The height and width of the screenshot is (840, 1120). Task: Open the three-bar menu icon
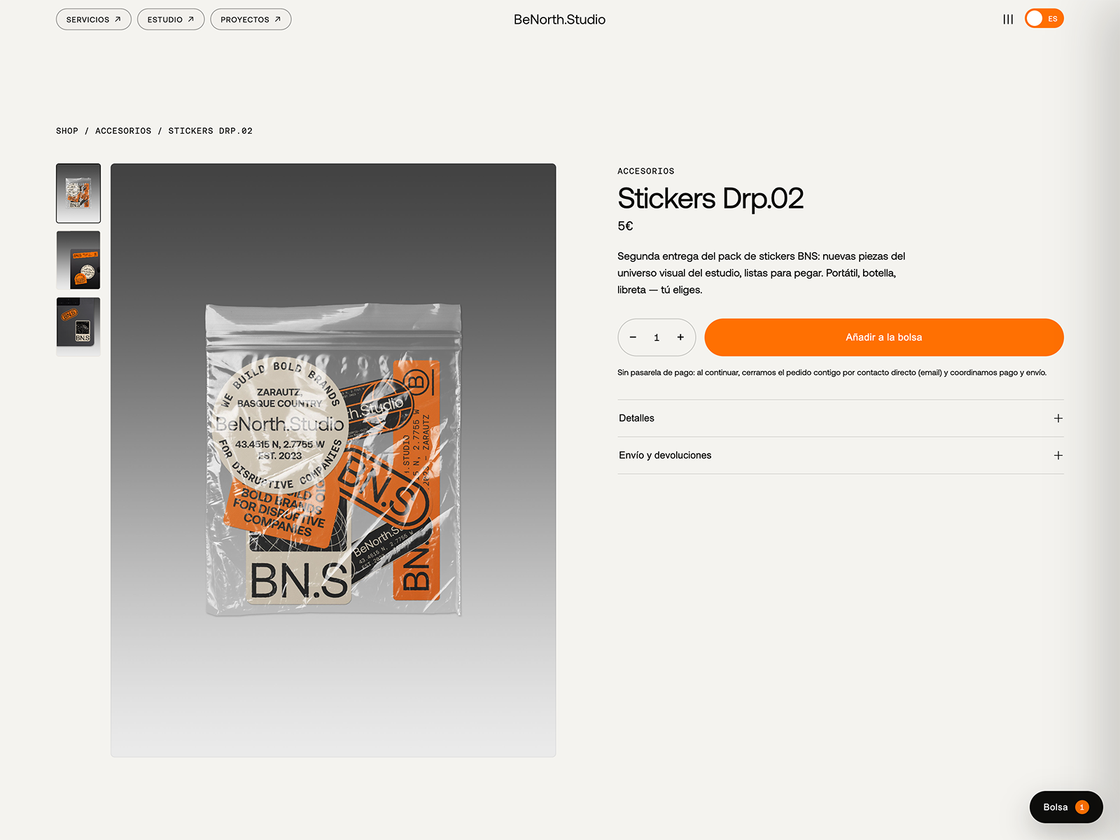click(1008, 20)
